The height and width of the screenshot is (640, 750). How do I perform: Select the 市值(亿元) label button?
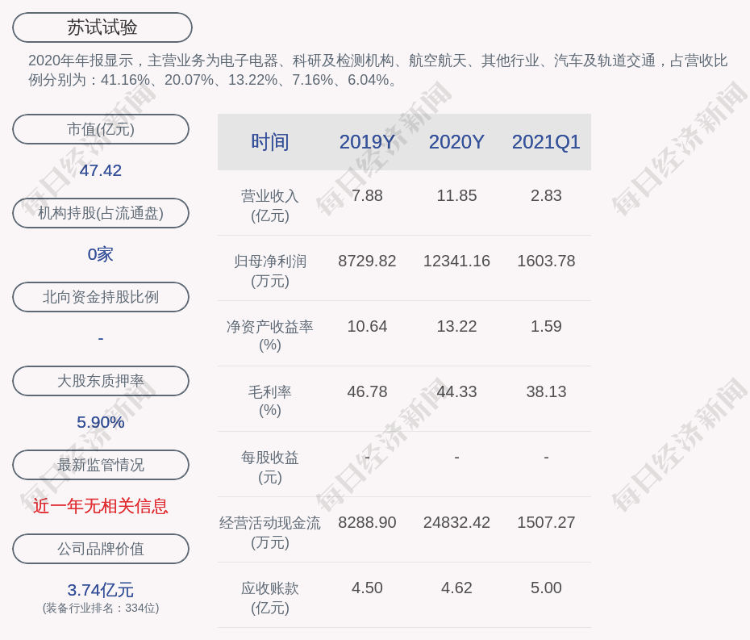click(101, 129)
